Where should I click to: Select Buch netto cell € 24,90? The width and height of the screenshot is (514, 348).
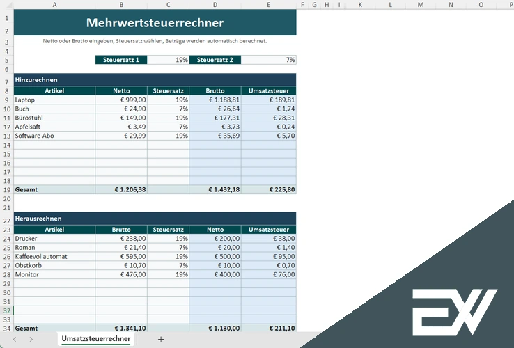coord(121,109)
